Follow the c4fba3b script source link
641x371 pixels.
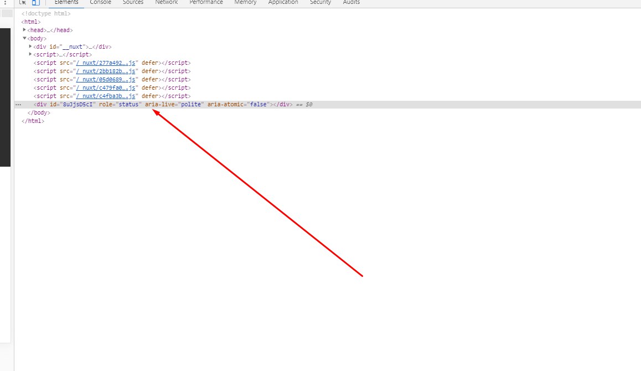tap(106, 96)
